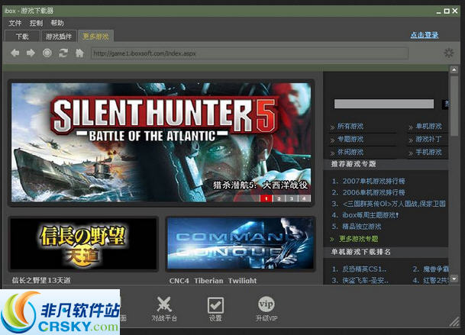
Task: Open the ibox每周主题游戏 link
Action: coord(370,215)
